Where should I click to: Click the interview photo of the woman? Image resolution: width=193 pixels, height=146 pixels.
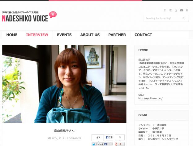click(64, 84)
